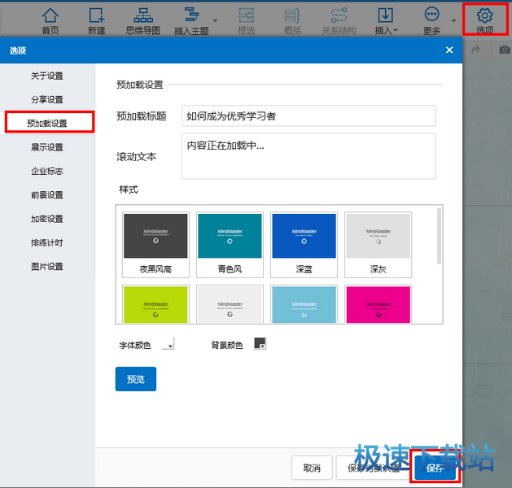This screenshot has height=488, width=512.
Task: Choose the magenta pink style thumbnail
Action: (x=379, y=304)
